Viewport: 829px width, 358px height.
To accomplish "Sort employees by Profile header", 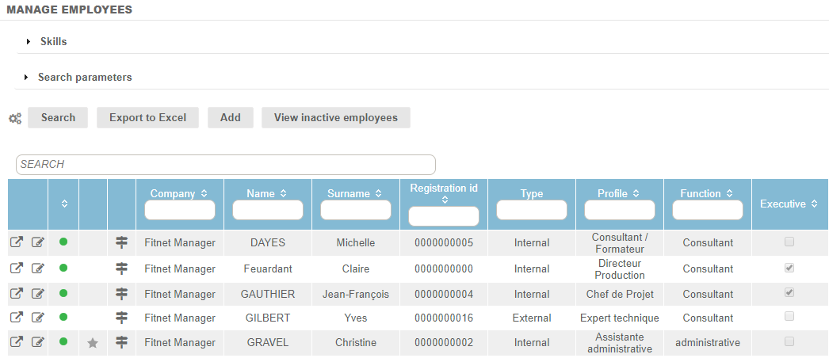I will (x=618, y=193).
